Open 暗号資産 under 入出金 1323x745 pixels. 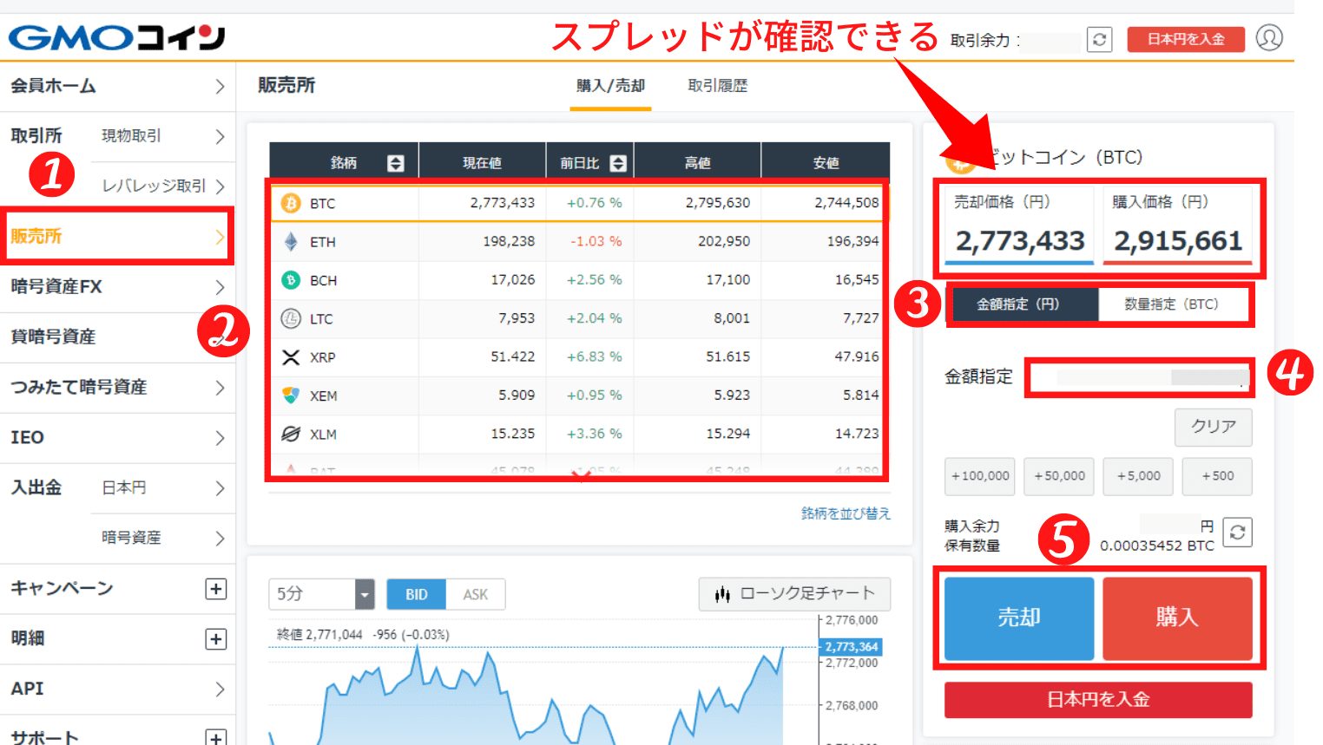click(x=162, y=538)
